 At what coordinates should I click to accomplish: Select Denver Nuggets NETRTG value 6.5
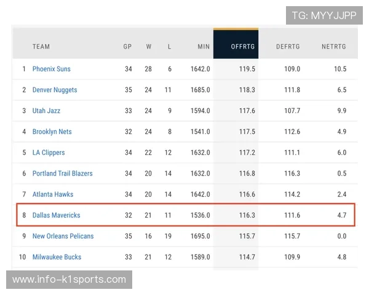coord(342,90)
